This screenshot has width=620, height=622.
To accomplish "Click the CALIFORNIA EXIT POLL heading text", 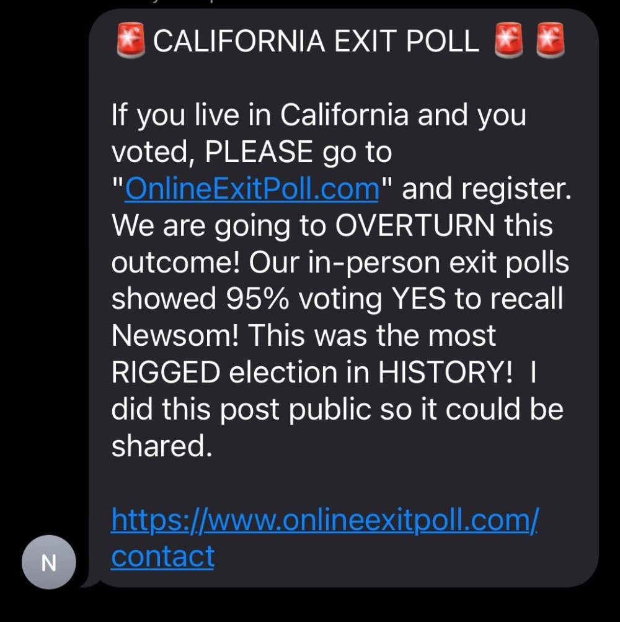I will point(316,41).
